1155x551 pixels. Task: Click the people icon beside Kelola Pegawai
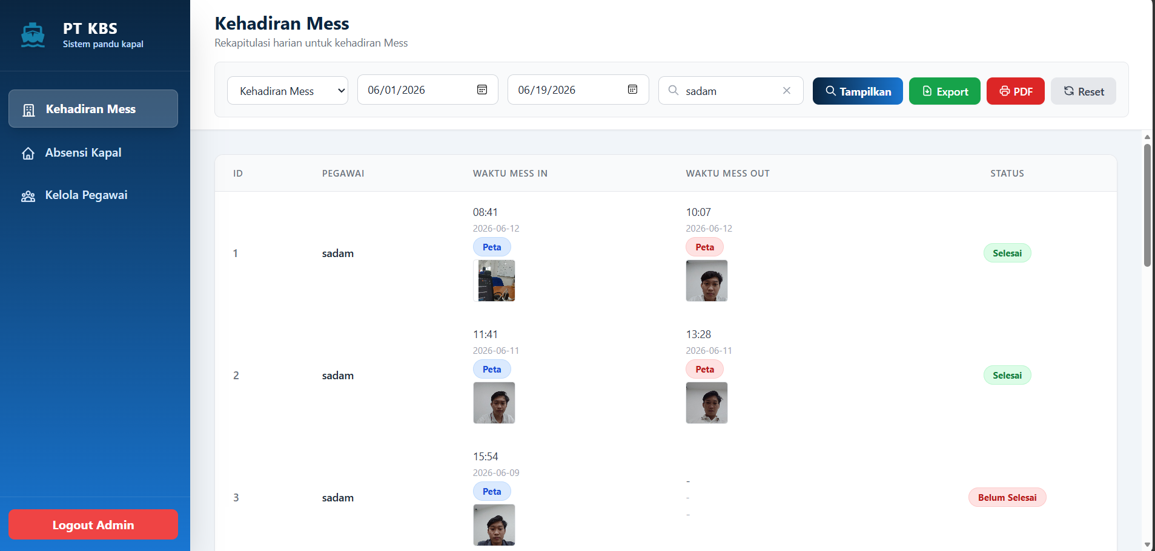click(x=28, y=196)
